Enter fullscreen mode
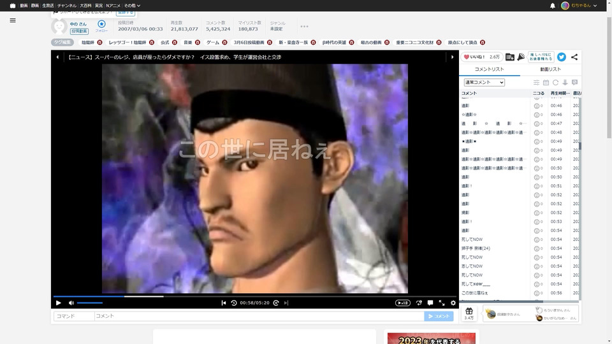Viewport: 612px width, 344px height. point(441,303)
